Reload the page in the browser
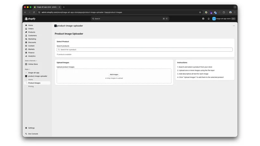Viewport: 260px width, 146px height. coord(34,12)
